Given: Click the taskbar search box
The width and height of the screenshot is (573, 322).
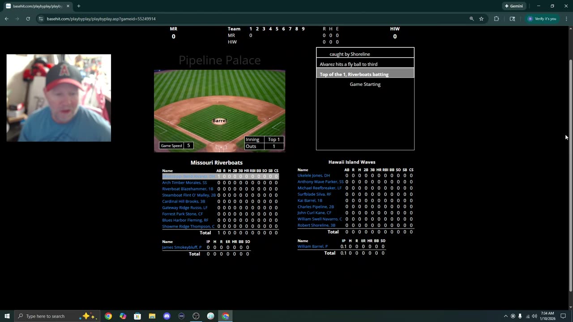Looking at the screenshot, I should point(57,316).
